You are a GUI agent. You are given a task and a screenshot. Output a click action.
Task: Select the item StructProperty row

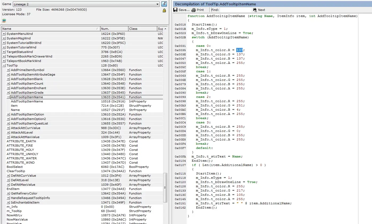(82, 106)
